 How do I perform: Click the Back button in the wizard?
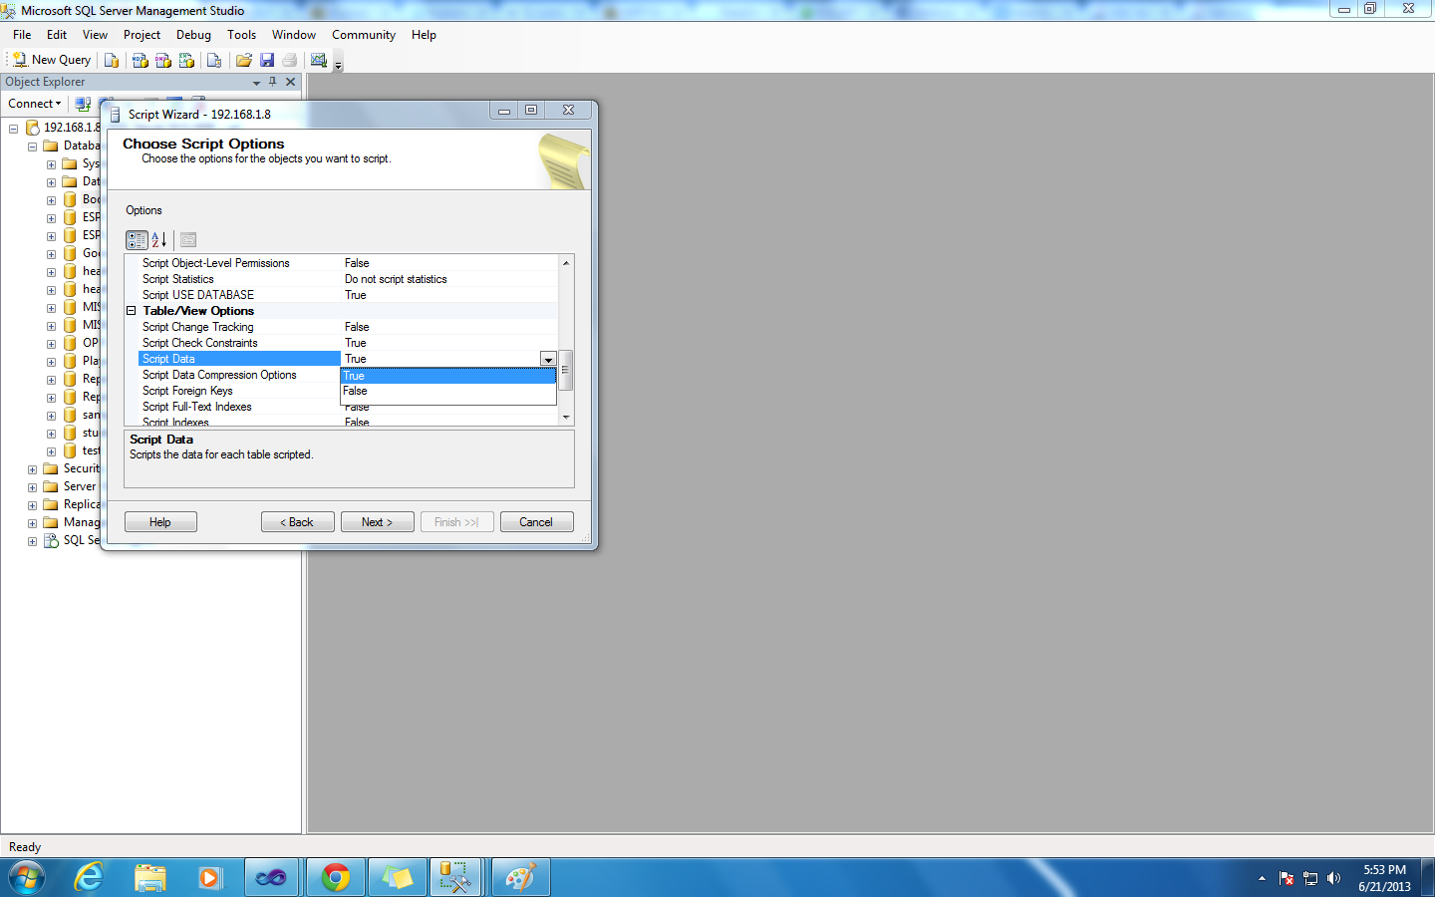click(298, 522)
